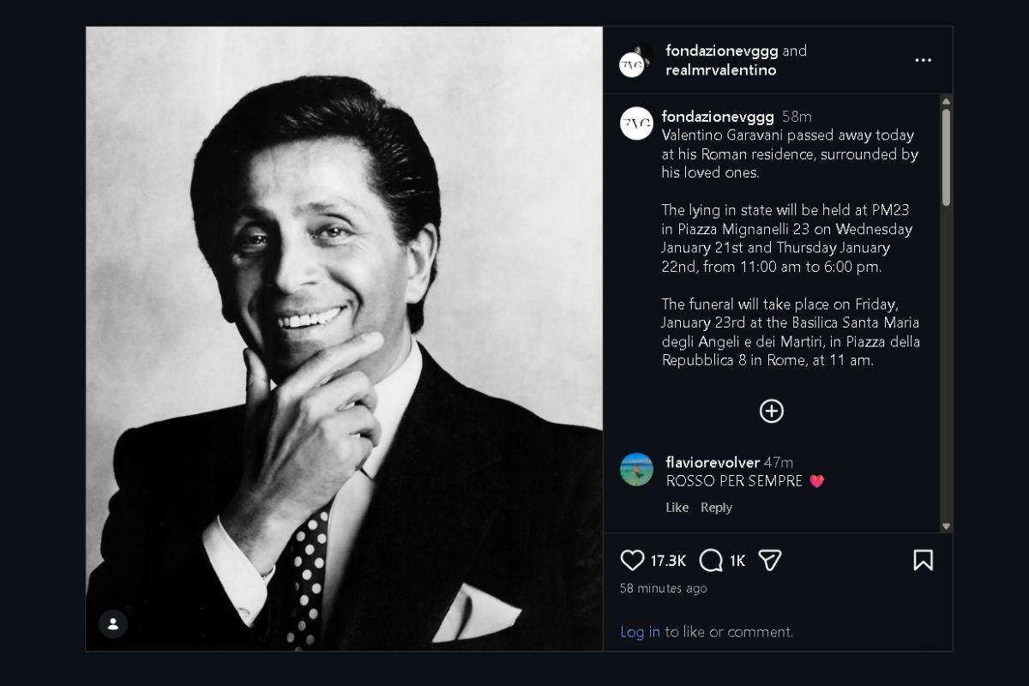Save the post using the bookmark icon

(924, 560)
